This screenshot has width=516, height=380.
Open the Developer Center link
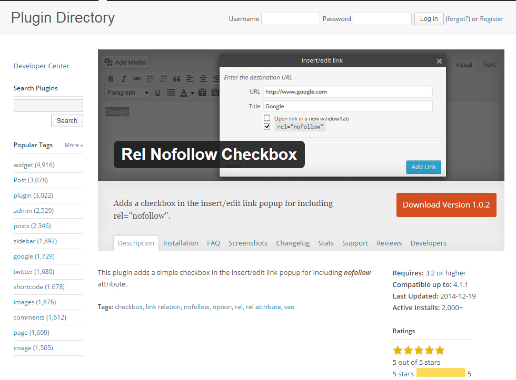42,66
